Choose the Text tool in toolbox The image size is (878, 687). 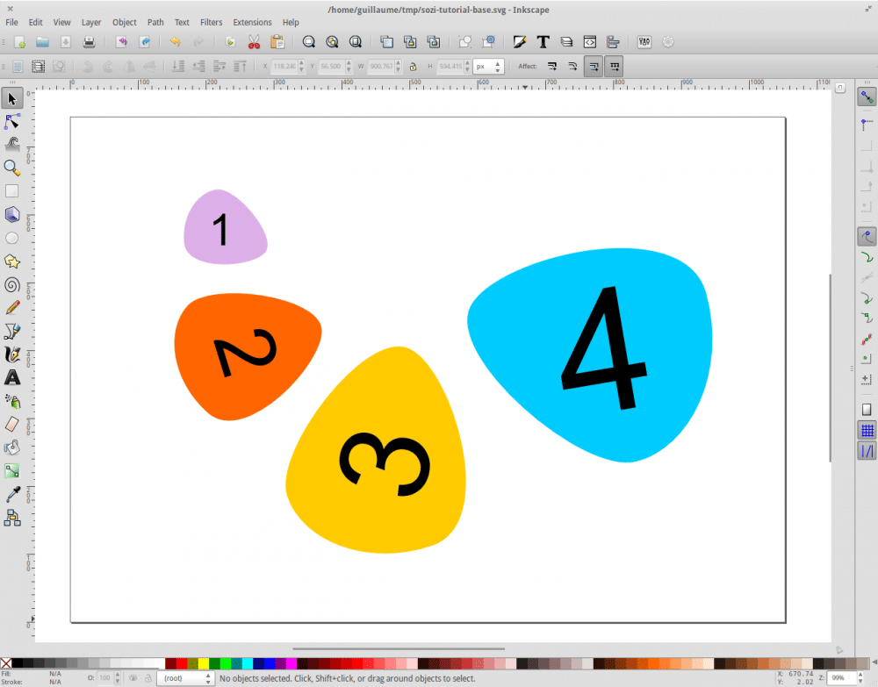[x=12, y=378]
